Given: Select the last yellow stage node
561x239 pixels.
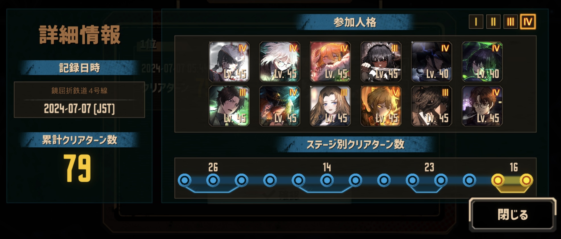Looking at the screenshot, I should 526,180.
